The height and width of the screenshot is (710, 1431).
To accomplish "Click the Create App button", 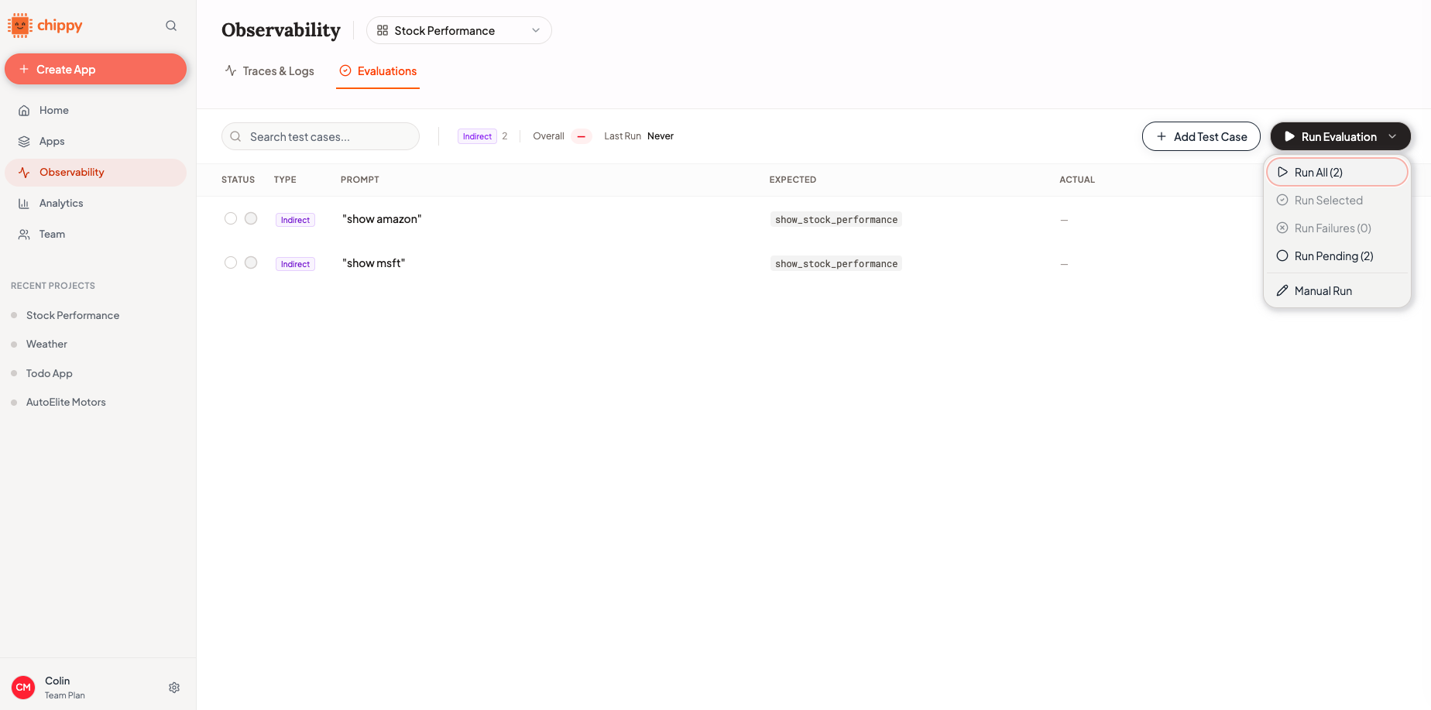I will pyautogui.click(x=96, y=69).
